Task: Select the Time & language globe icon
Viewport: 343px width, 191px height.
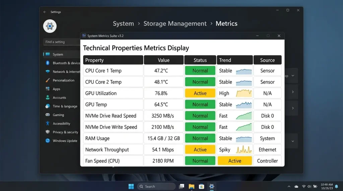Action: click(x=48, y=106)
